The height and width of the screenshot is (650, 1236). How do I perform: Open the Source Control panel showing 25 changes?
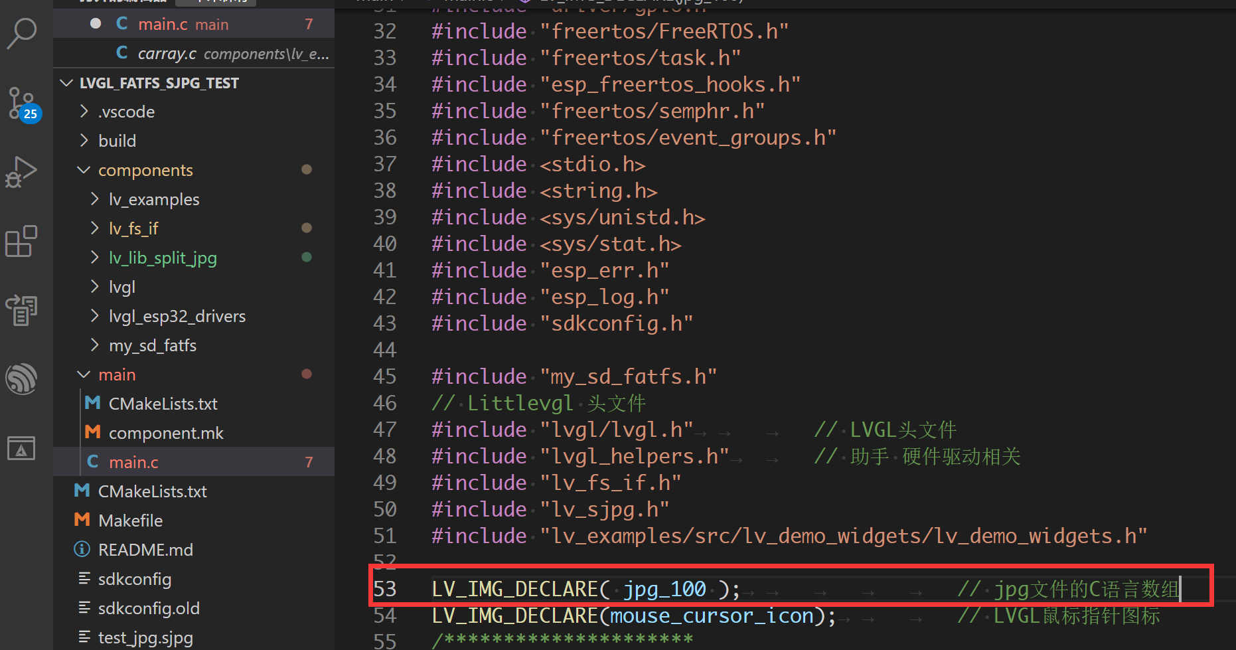[x=22, y=103]
